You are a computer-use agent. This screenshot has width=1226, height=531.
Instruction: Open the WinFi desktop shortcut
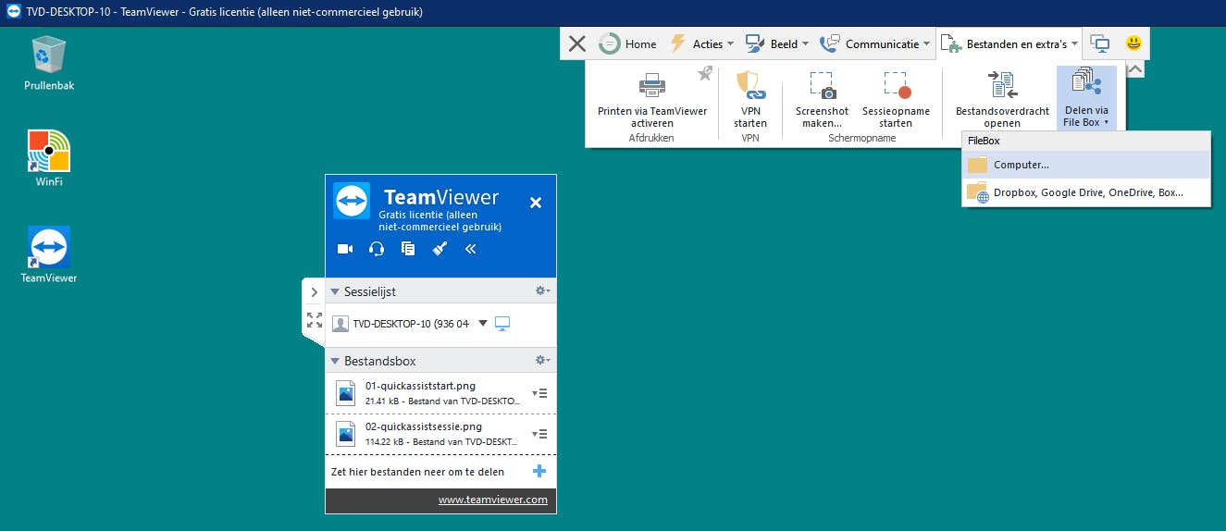coord(49,158)
